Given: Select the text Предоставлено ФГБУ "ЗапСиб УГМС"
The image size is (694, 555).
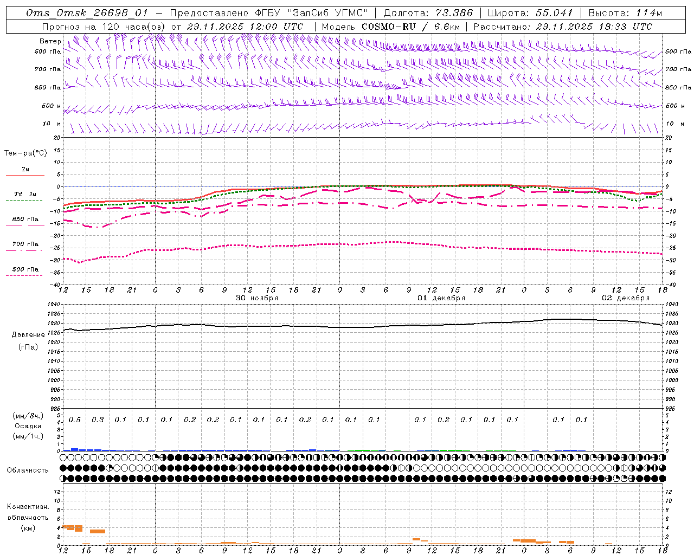Looking at the screenshot, I should pyautogui.click(x=269, y=13).
